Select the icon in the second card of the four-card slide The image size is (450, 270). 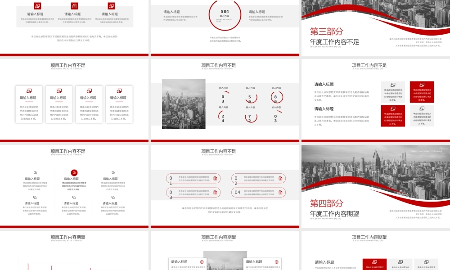coord(59,90)
